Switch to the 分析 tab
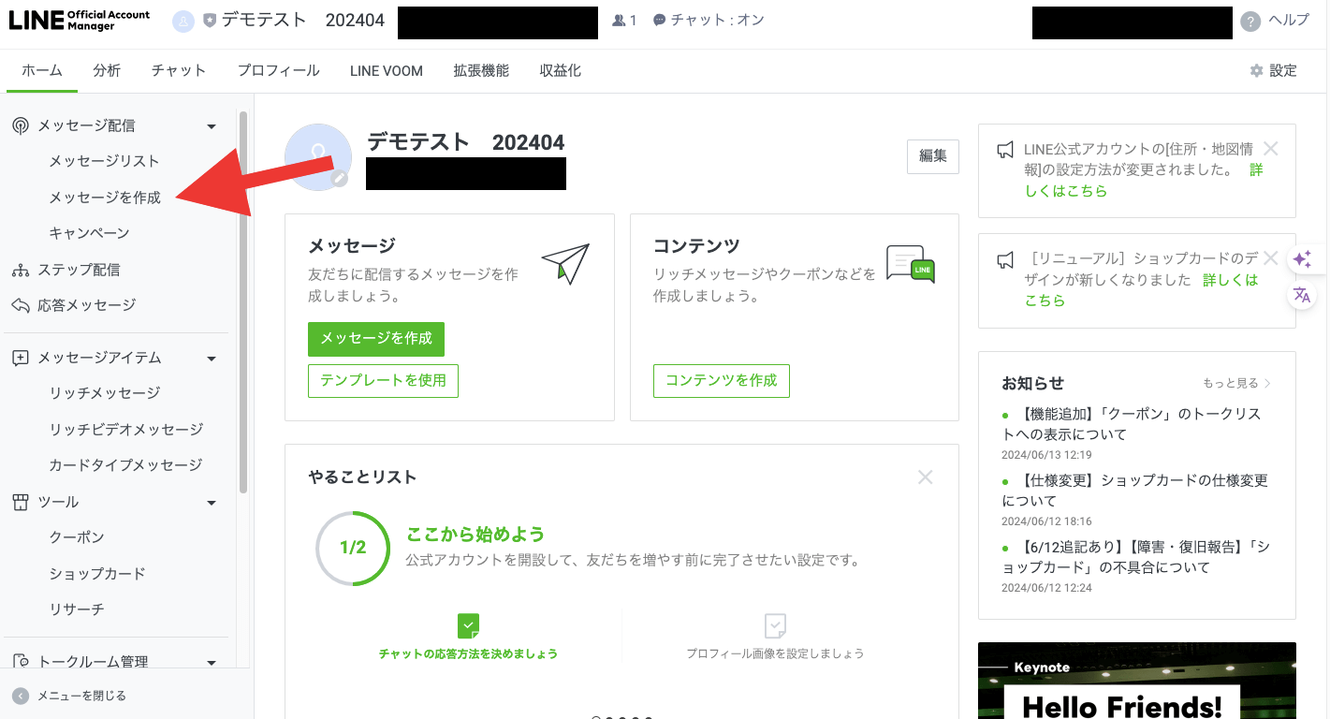The height and width of the screenshot is (719, 1330). pos(107,71)
